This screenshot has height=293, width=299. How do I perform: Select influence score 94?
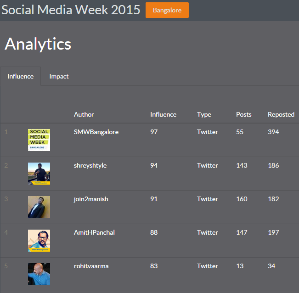pyautogui.click(x=154, y=165)
